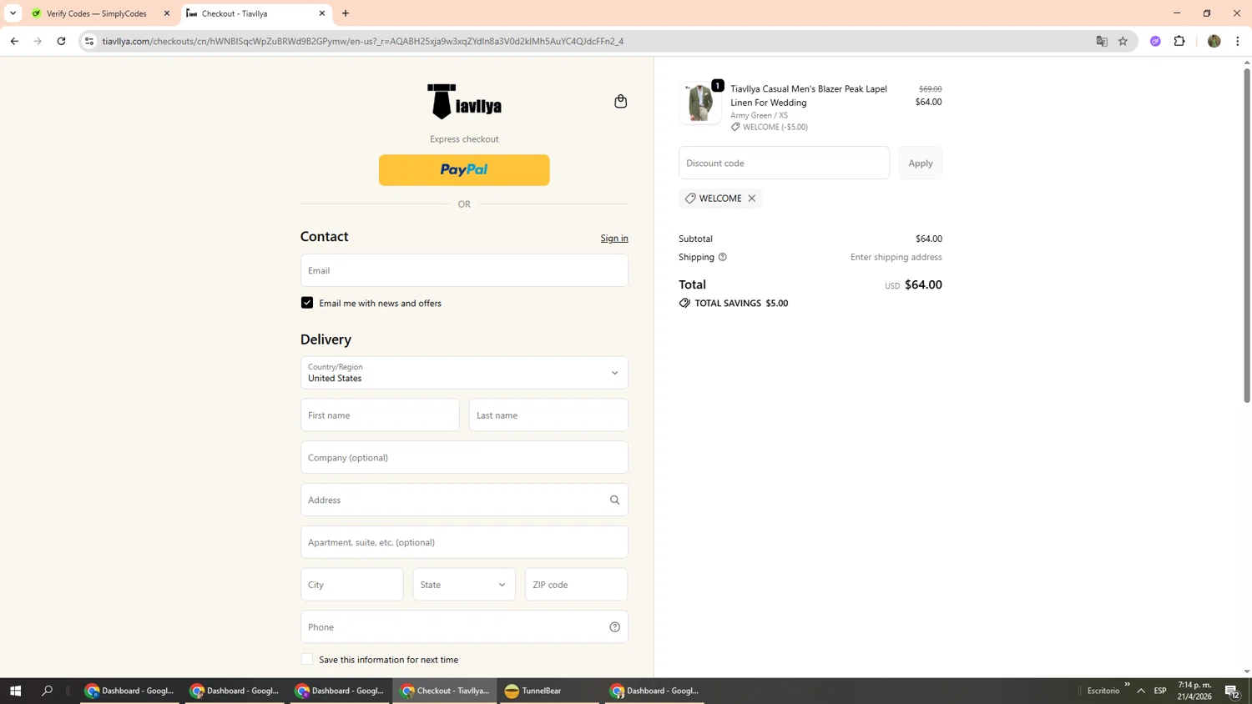Bookmark this page with star icon

(1123, 41)
